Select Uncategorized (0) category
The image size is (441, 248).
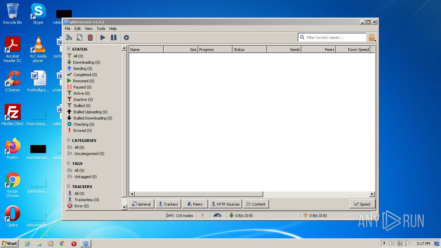[86, 154]
